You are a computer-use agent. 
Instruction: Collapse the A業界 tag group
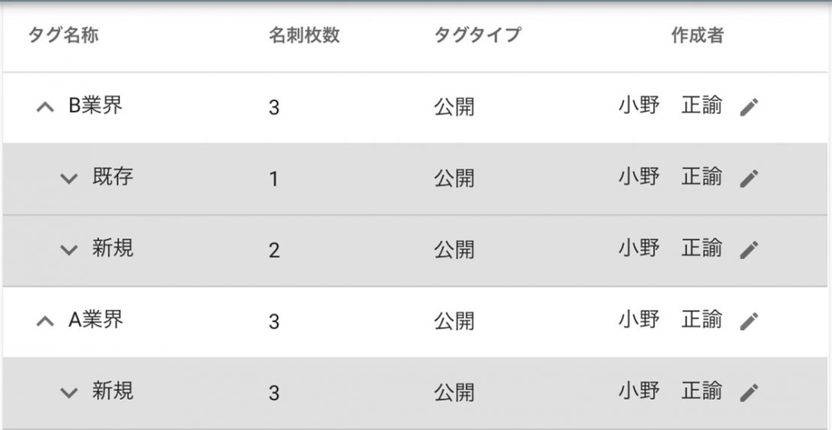tap(45, 321)
